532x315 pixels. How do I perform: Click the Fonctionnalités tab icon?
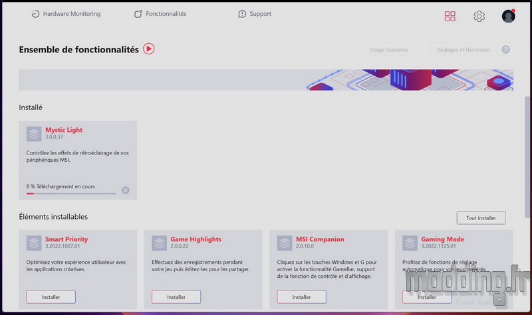click(x=138, y=14)
